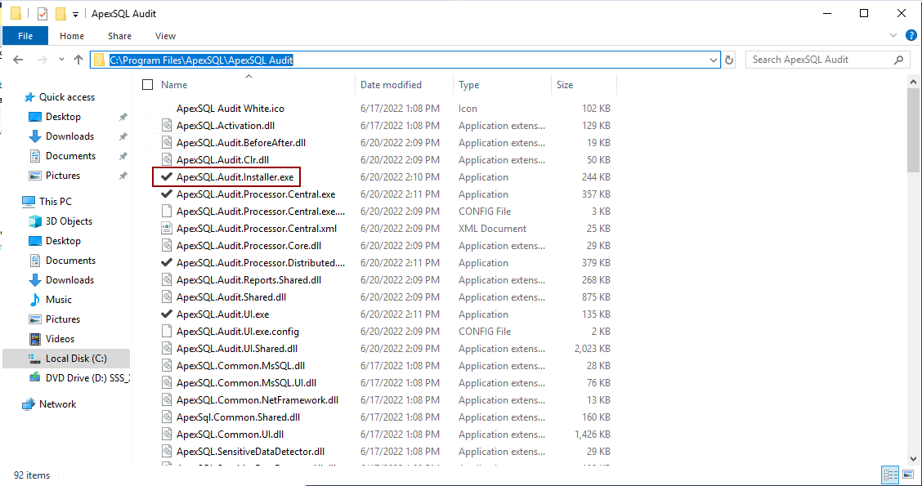Open the Recent locations dropdown arrow
This screenshot has height=486, width=922.
pyautogui.click(x=62, y=60)
